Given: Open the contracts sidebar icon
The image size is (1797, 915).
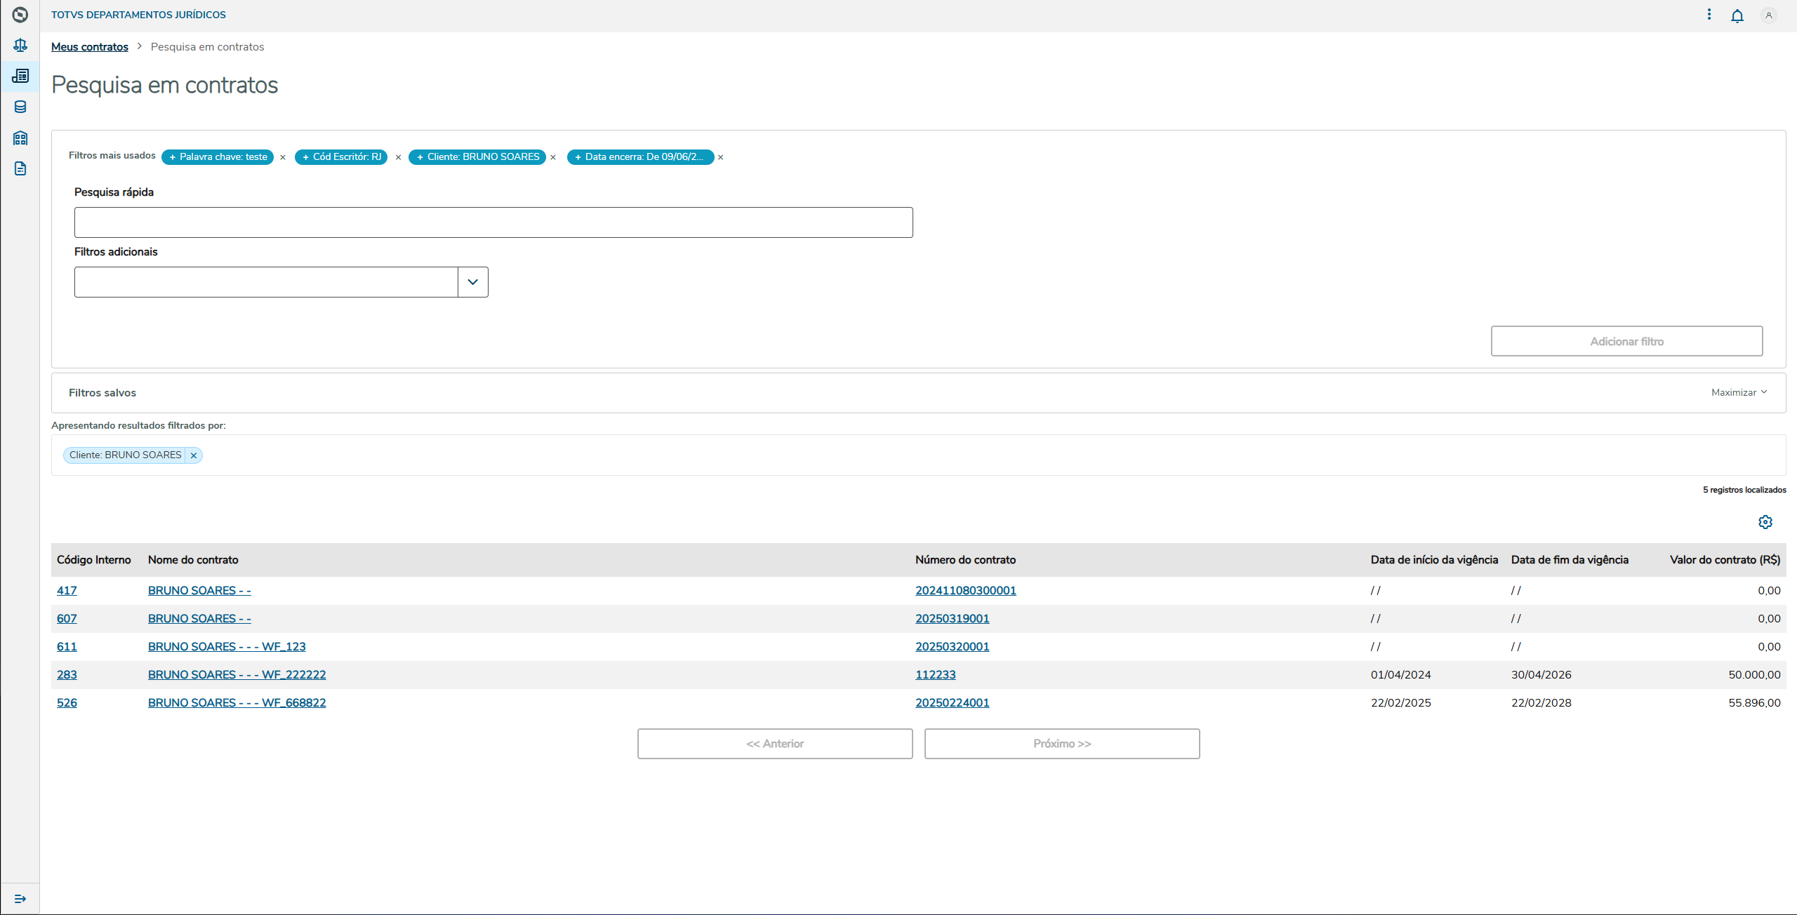Looking at the screenshot, I should click(20, 76).
